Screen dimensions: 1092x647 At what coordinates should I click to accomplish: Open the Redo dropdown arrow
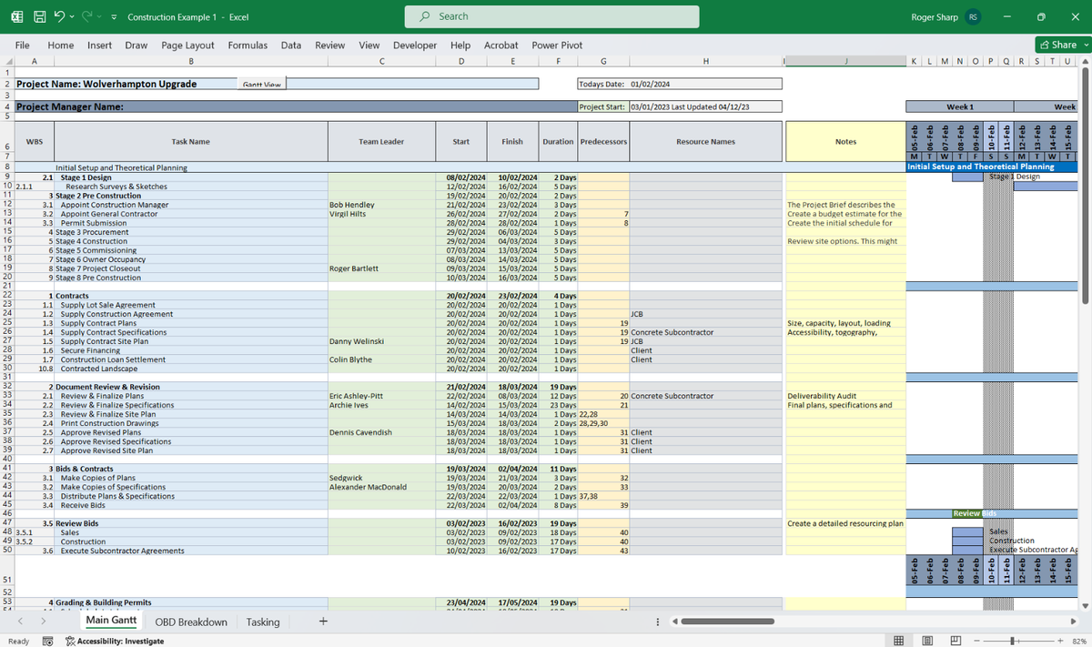click(x=97, y=16)
